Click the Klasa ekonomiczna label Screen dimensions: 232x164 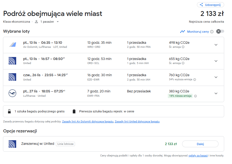tap(16, 22)
